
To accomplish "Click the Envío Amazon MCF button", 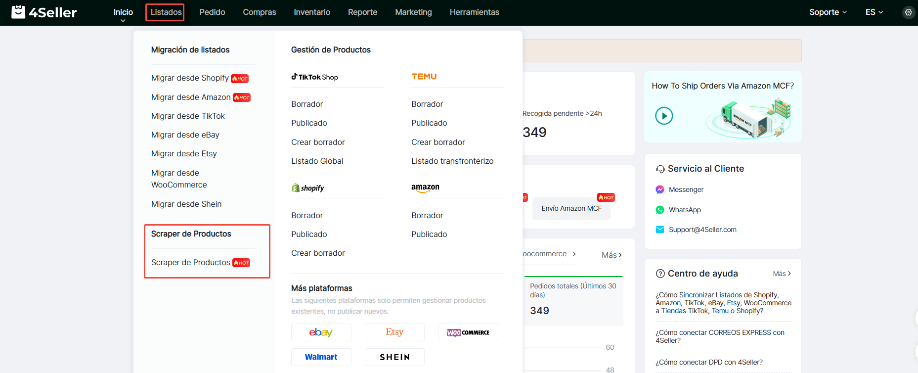I will [571, 208].
